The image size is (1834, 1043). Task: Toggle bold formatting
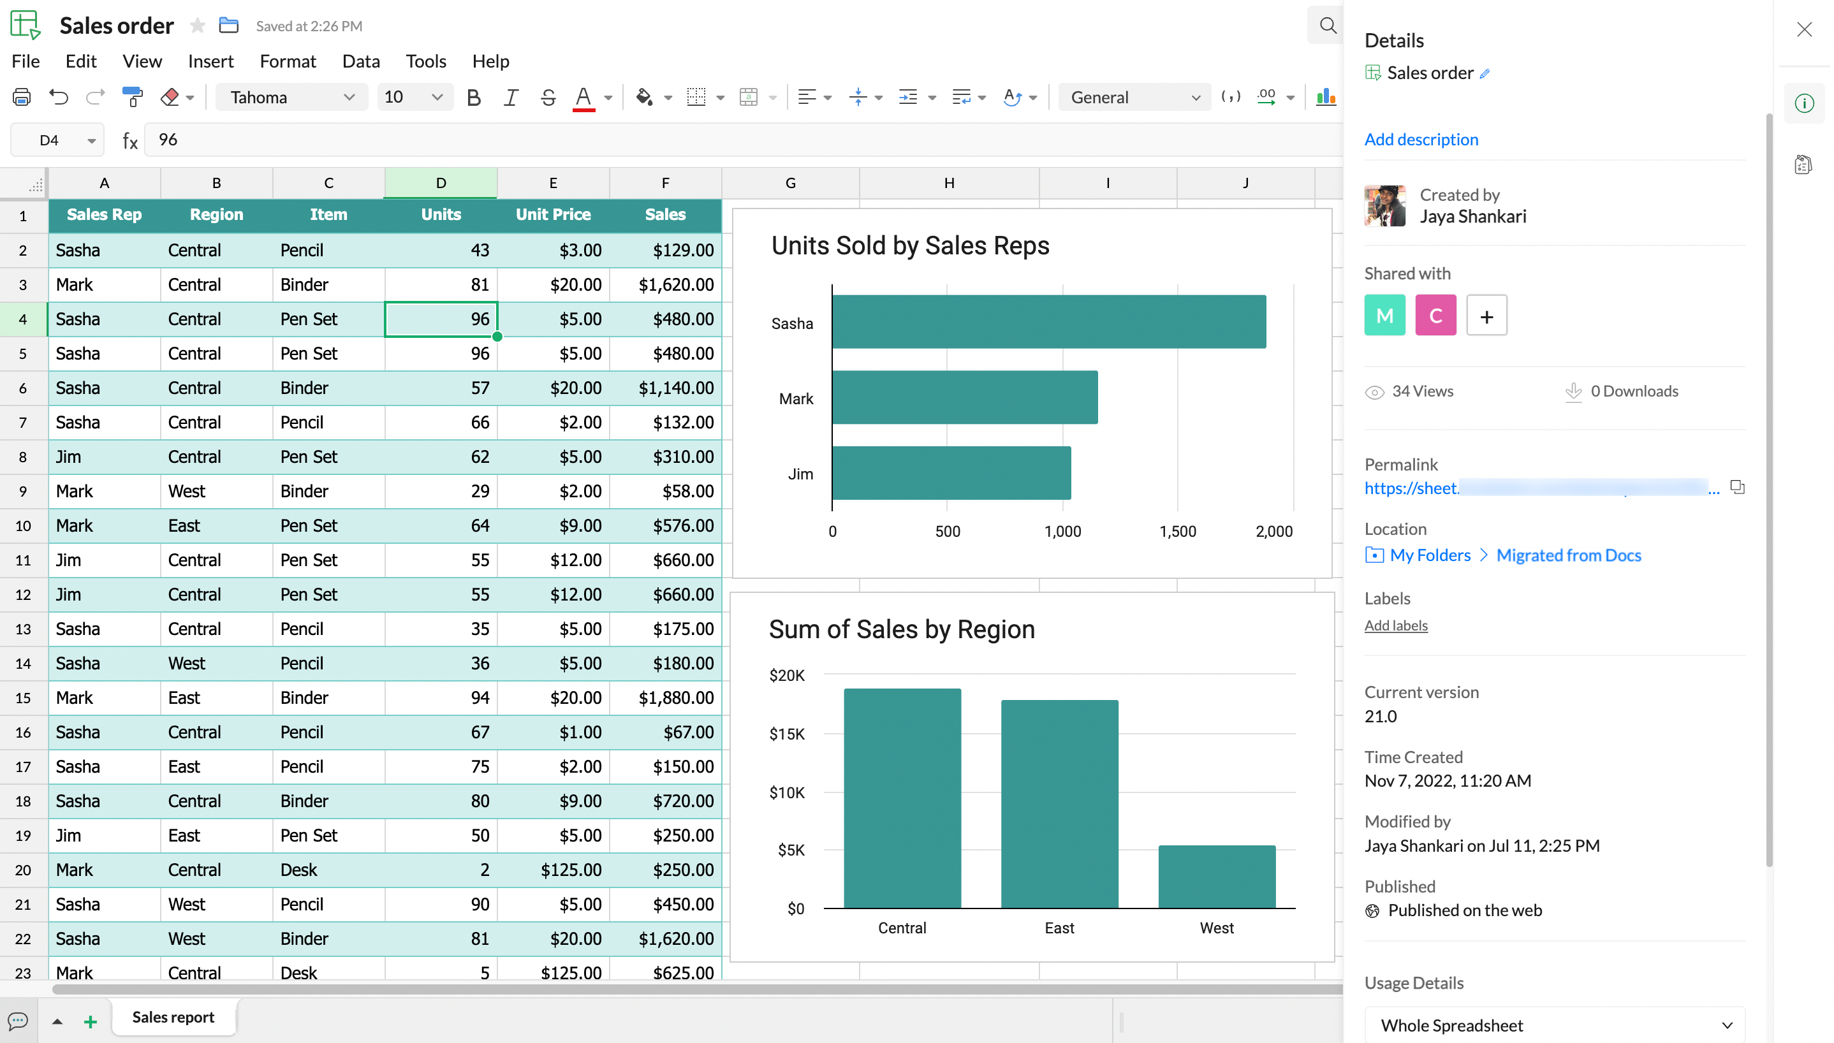click(x=473, y=97)
